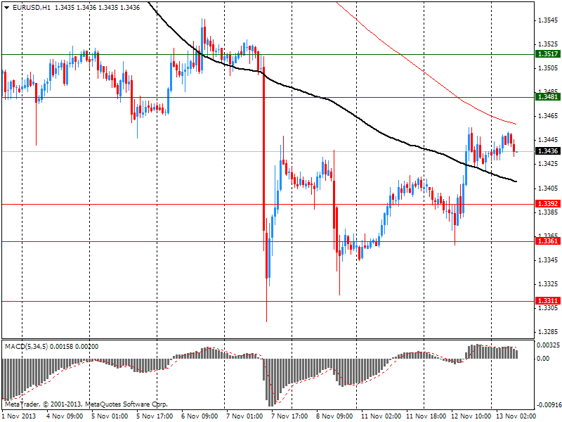Click the 11 Nov 02:00 time label
Image resolution: width=562 pixels, height=422 pixels.
click(x=381, y=416)
